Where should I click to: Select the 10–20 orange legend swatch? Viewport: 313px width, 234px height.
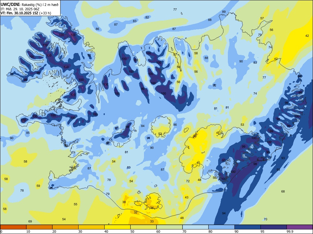click(39, 227)
